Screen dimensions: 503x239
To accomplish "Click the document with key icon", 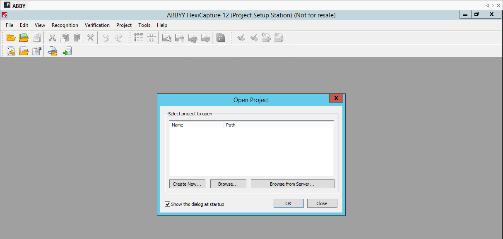I will [11, 51].
